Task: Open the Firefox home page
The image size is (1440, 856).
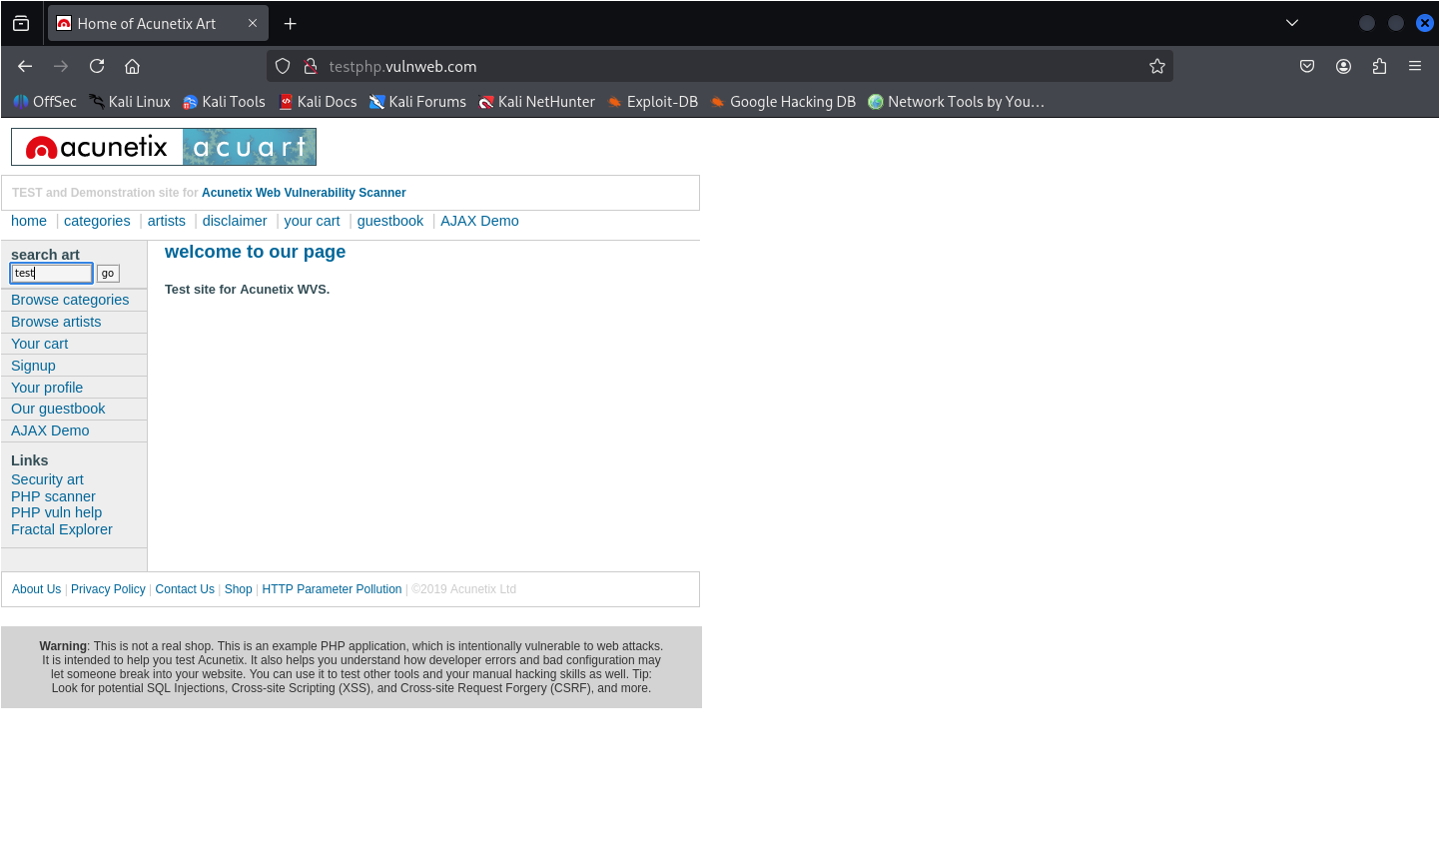Action: click(133, 66)
